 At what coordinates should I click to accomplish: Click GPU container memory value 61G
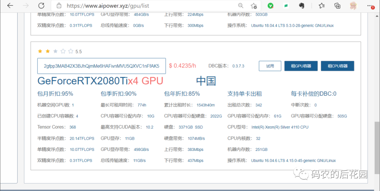coord(278,116)
